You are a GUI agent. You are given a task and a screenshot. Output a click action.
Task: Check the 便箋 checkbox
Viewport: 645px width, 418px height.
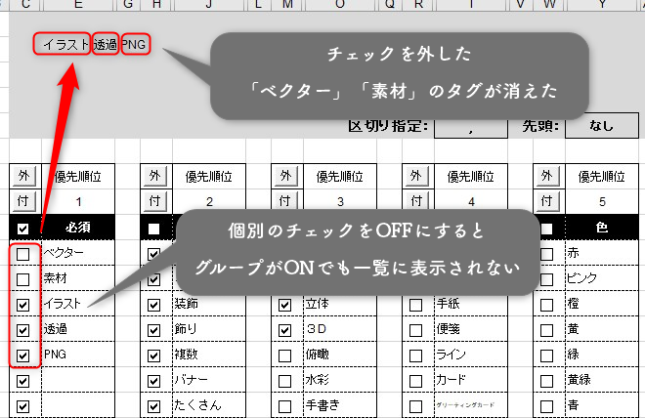coord(415,330)
